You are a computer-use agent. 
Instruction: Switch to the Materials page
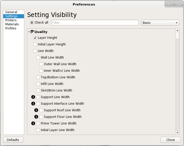click(12, 24)
